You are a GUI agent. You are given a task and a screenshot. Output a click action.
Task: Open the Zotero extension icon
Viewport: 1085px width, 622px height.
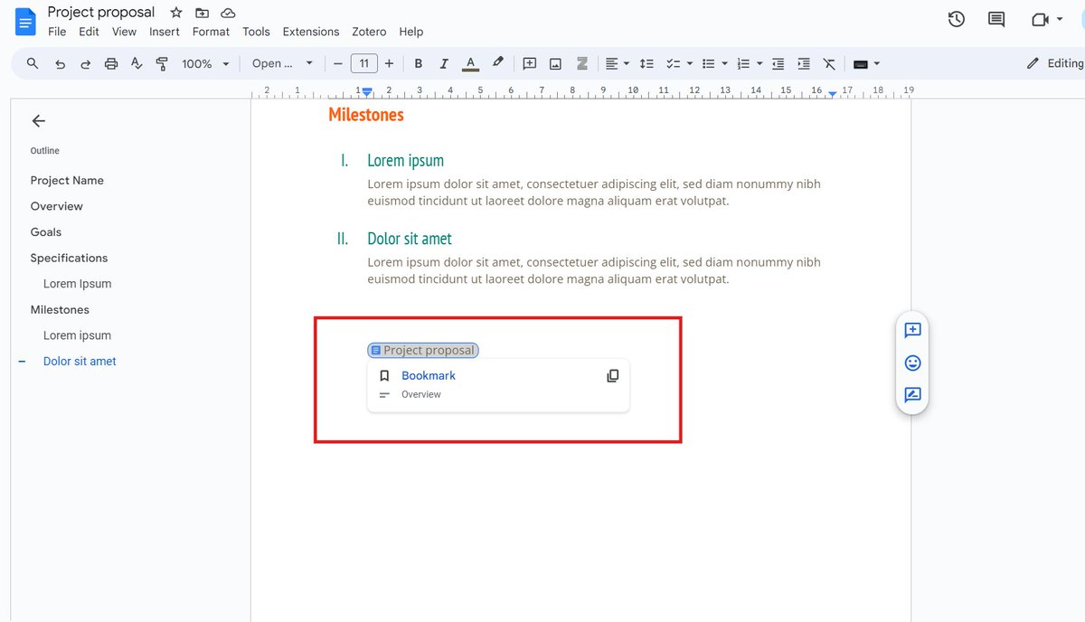click(582, 63)
